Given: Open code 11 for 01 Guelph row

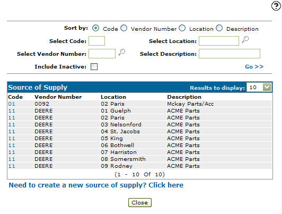Looking at the screenshot, I should [12, 111].
